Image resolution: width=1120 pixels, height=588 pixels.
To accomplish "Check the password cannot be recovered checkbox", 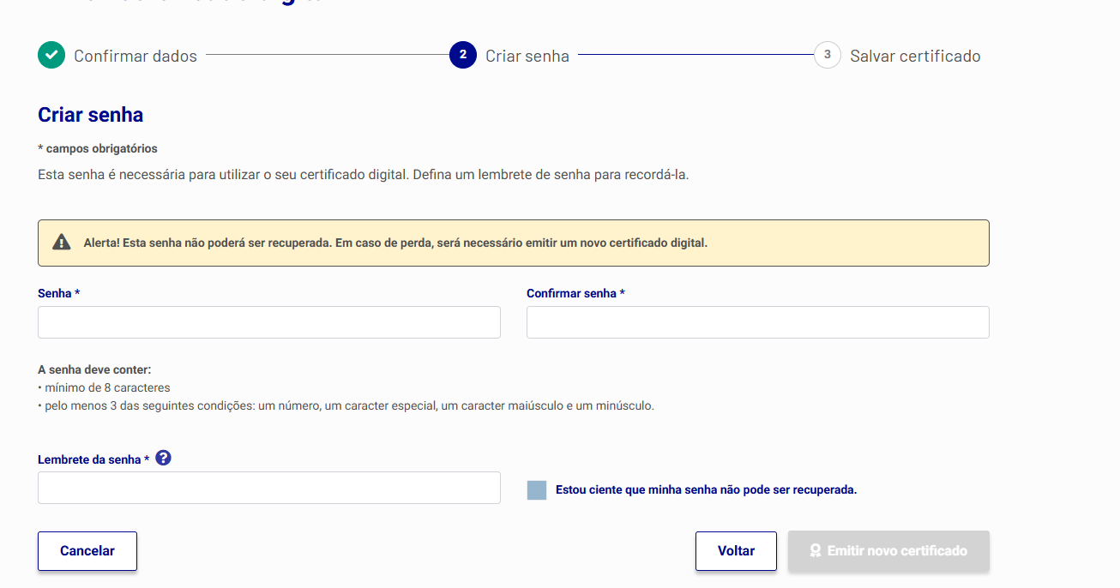I will [x=537, y=490].
